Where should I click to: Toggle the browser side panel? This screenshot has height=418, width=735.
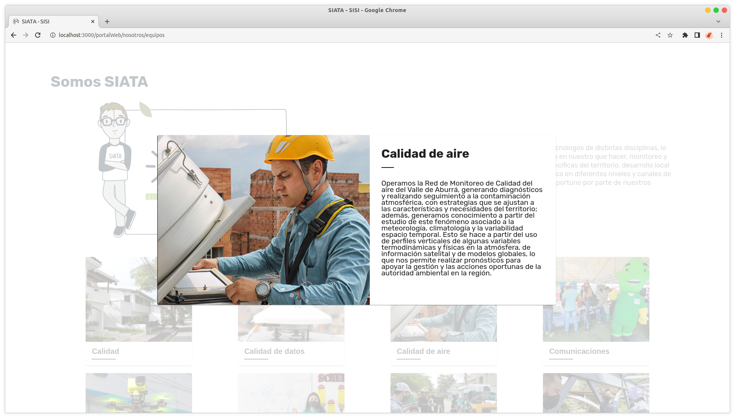[697, 35]
